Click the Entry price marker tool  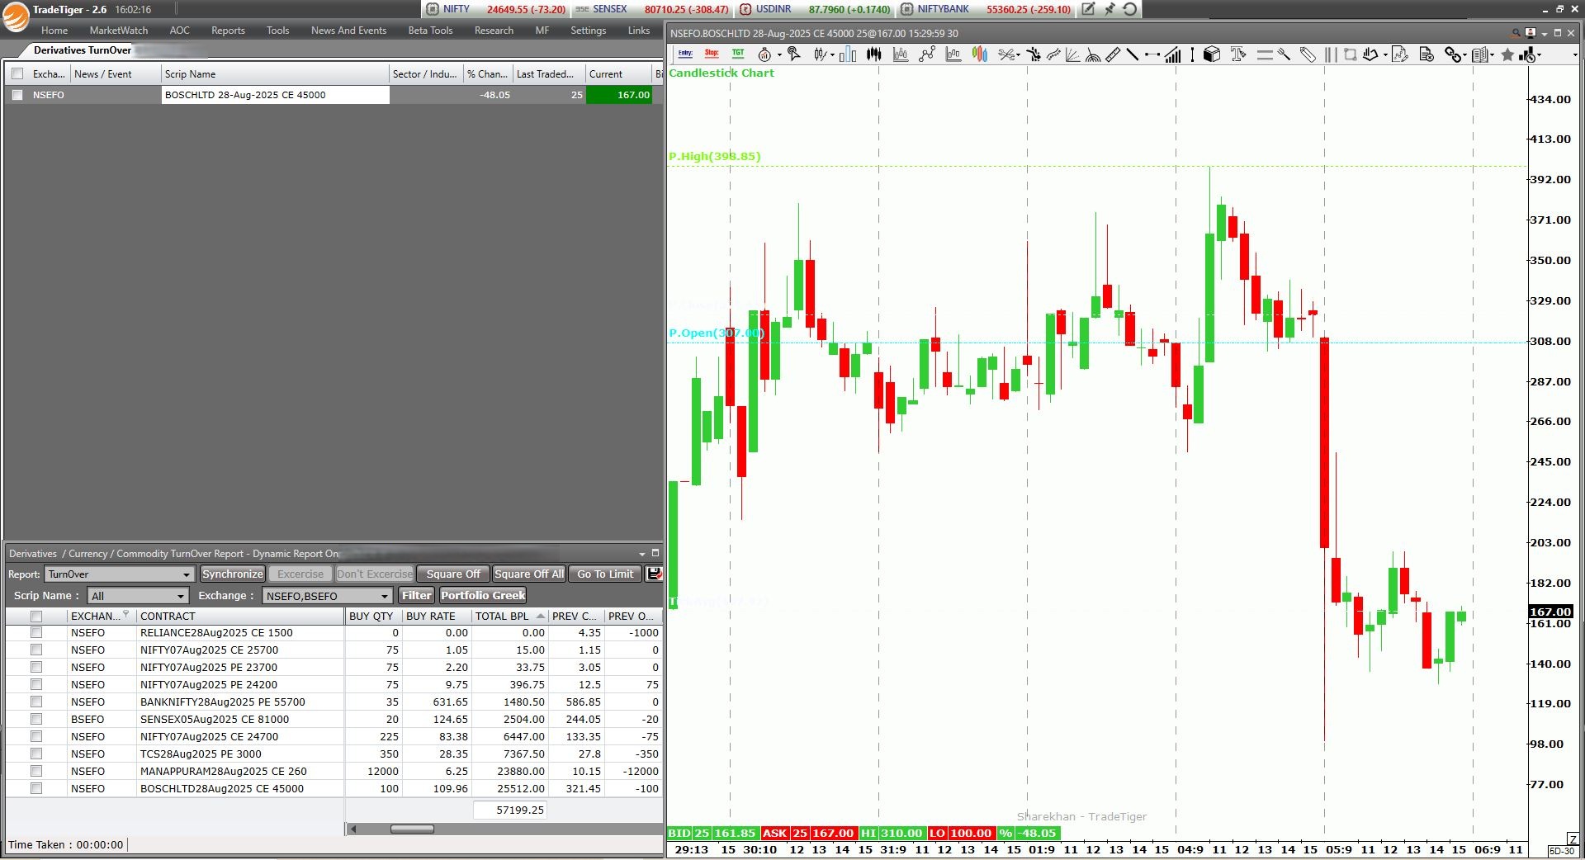685,54
